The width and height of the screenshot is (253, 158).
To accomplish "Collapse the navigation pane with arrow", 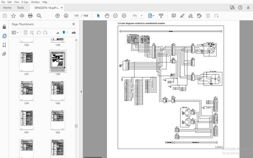I will (x=81, y=92).
